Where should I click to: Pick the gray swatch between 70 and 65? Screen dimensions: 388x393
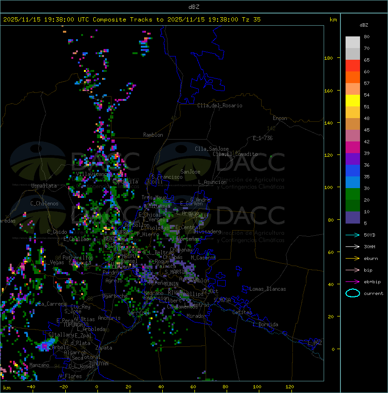click(353, 54)
